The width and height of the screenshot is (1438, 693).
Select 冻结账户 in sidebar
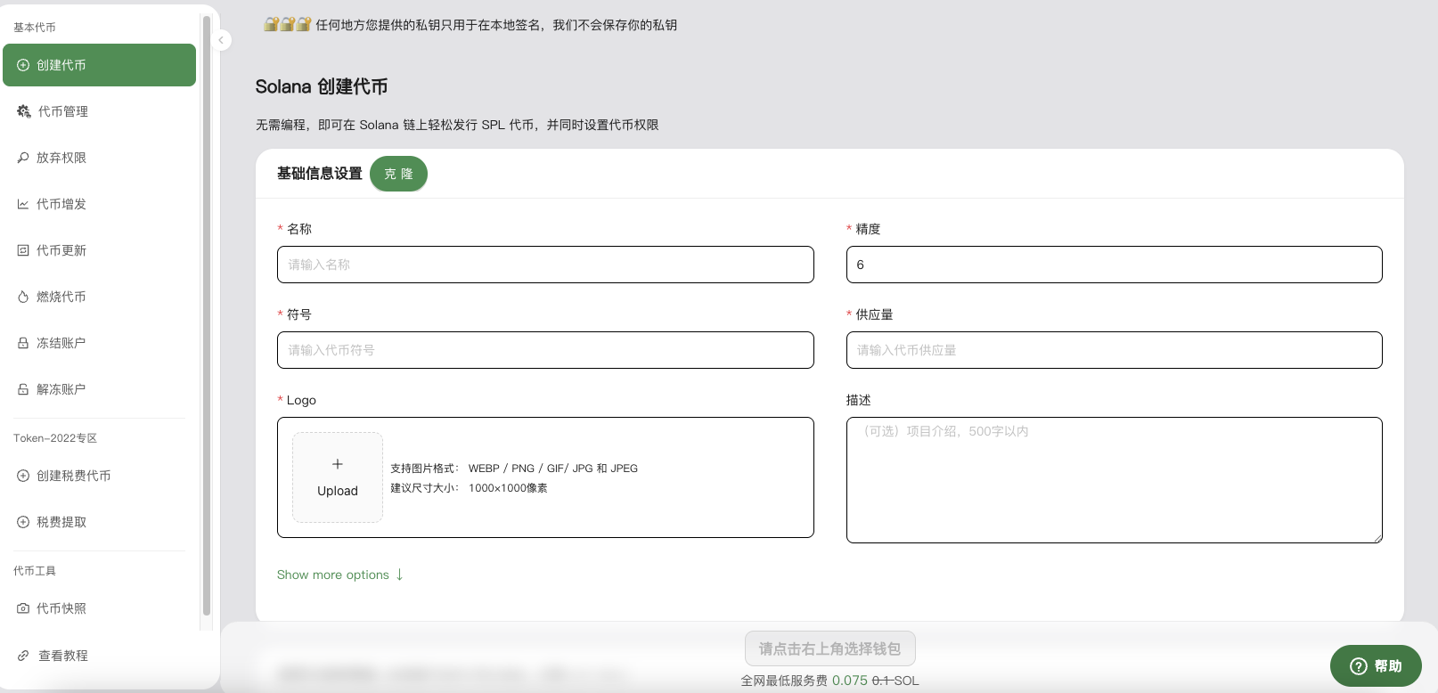click(x=99, y=343)
